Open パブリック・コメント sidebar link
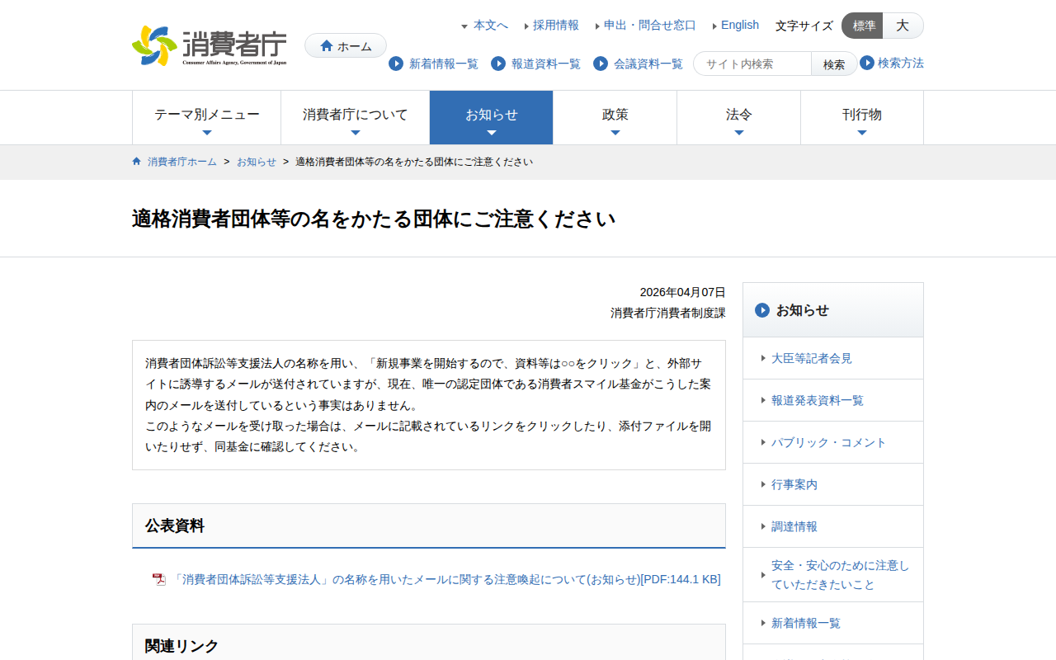The image size is (1056, 660). click(828, 442)
